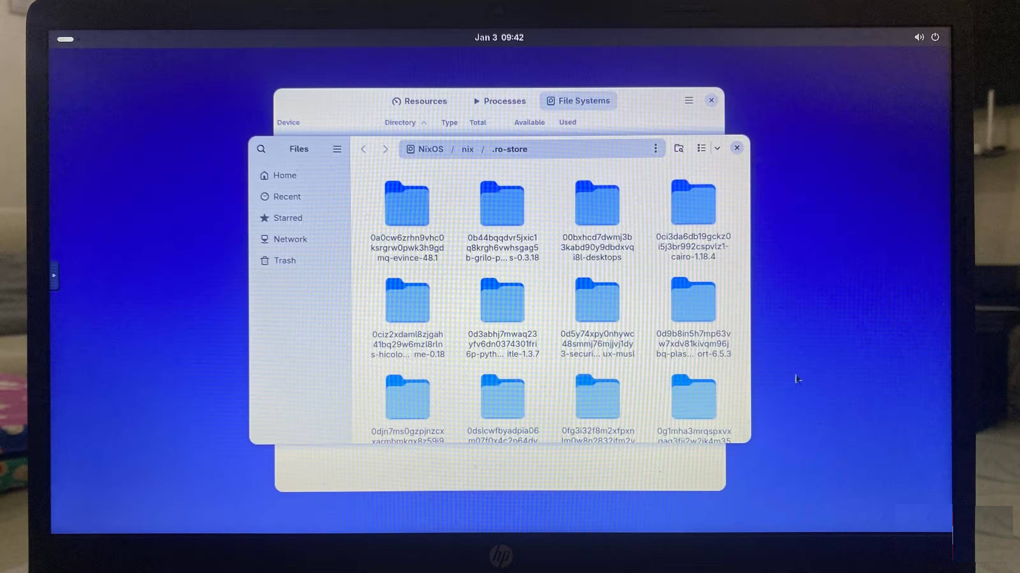Open the Resources tab icon in System Monitor

pyautogui.click(x=397, y=101)
